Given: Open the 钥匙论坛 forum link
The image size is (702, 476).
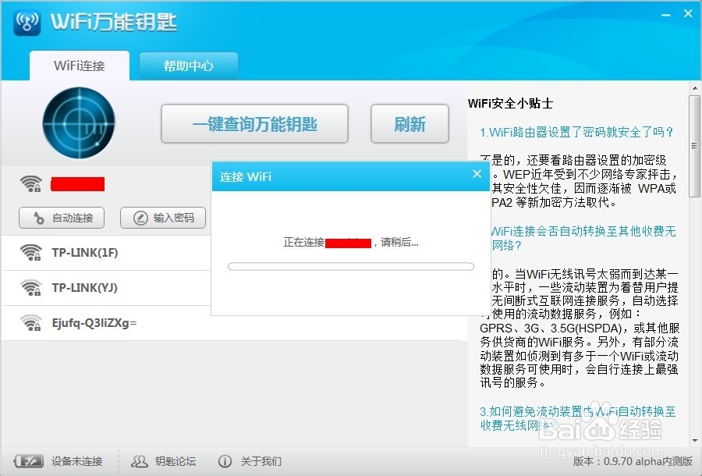Looking at the screenshot, I should pyautogui.click(x=175, y=461).
